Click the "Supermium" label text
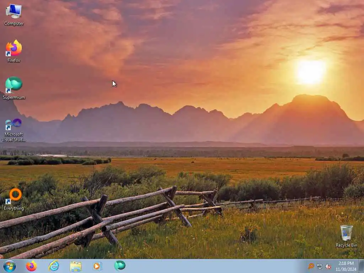364x273 pixels. (x=14, y=97)
